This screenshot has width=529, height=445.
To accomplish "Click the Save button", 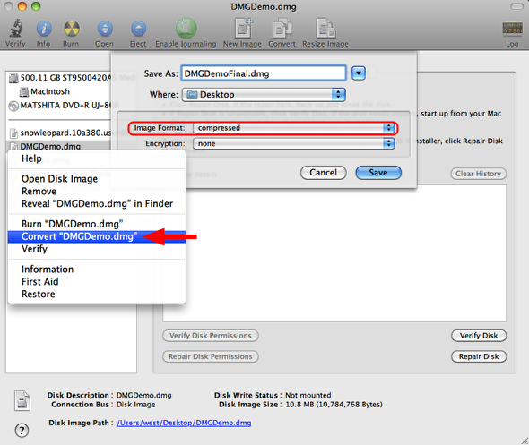I will [378, 173].
